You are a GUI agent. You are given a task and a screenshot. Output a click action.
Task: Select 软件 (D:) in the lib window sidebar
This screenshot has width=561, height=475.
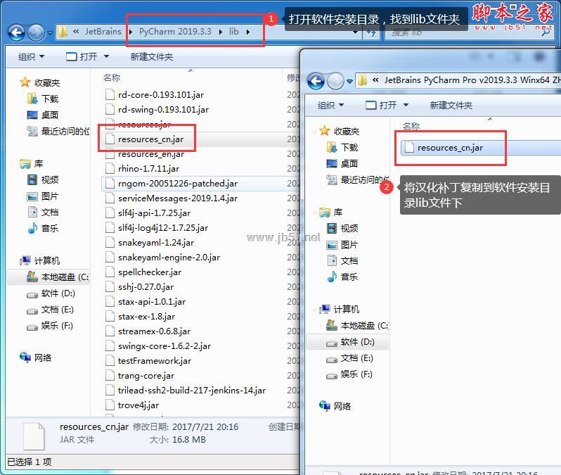tap(51, 293)
